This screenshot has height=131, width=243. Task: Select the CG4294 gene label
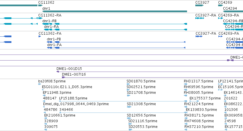click(x=230, y=9)
